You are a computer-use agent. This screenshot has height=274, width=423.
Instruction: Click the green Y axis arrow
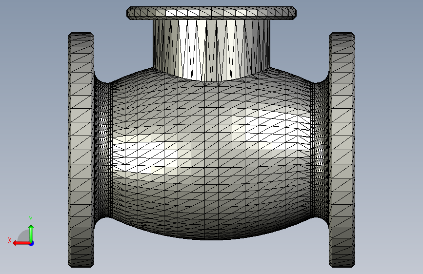tap(31, 233)
